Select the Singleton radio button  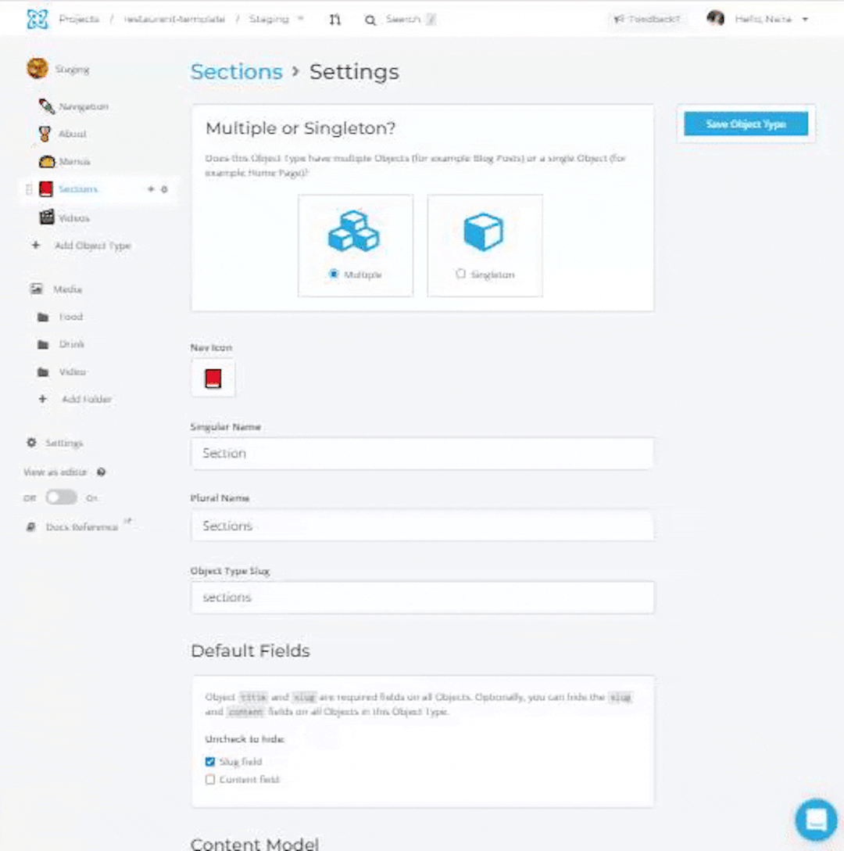click(460, 274)
